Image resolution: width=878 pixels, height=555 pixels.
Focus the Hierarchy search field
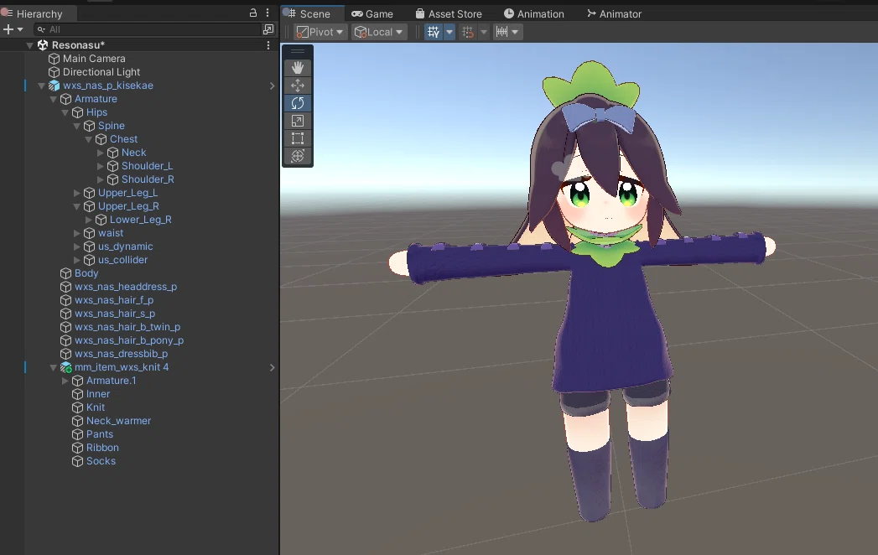pyautogui.click(x=148, y=29)
